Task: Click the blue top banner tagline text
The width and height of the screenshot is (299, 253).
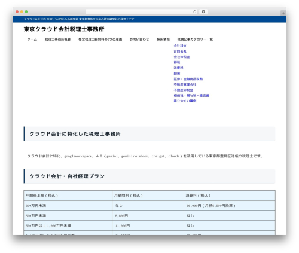Action: [79, 19]
